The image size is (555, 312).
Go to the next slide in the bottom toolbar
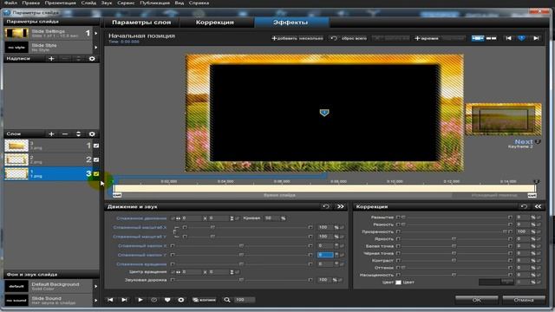click(x=124, y=300)
